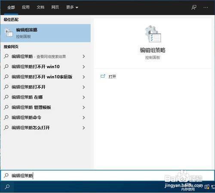Switch to the 文档 tab
The image size is (215, 193).
[x=40, y=7]
